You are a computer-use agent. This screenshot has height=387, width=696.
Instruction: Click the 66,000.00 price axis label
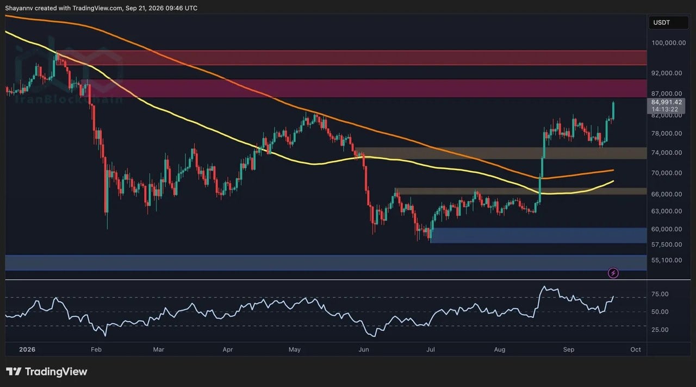pos(668,194)
